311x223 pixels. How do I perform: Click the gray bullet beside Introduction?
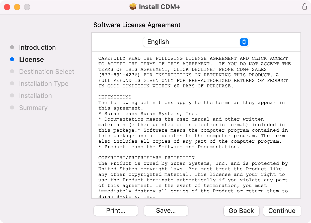12,47
